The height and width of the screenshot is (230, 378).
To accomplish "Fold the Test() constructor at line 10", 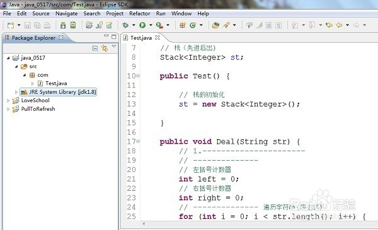I will (x=138, y=76).
